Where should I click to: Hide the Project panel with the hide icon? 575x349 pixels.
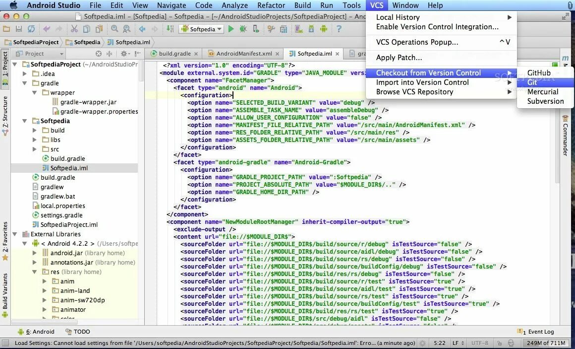point(137,54)
